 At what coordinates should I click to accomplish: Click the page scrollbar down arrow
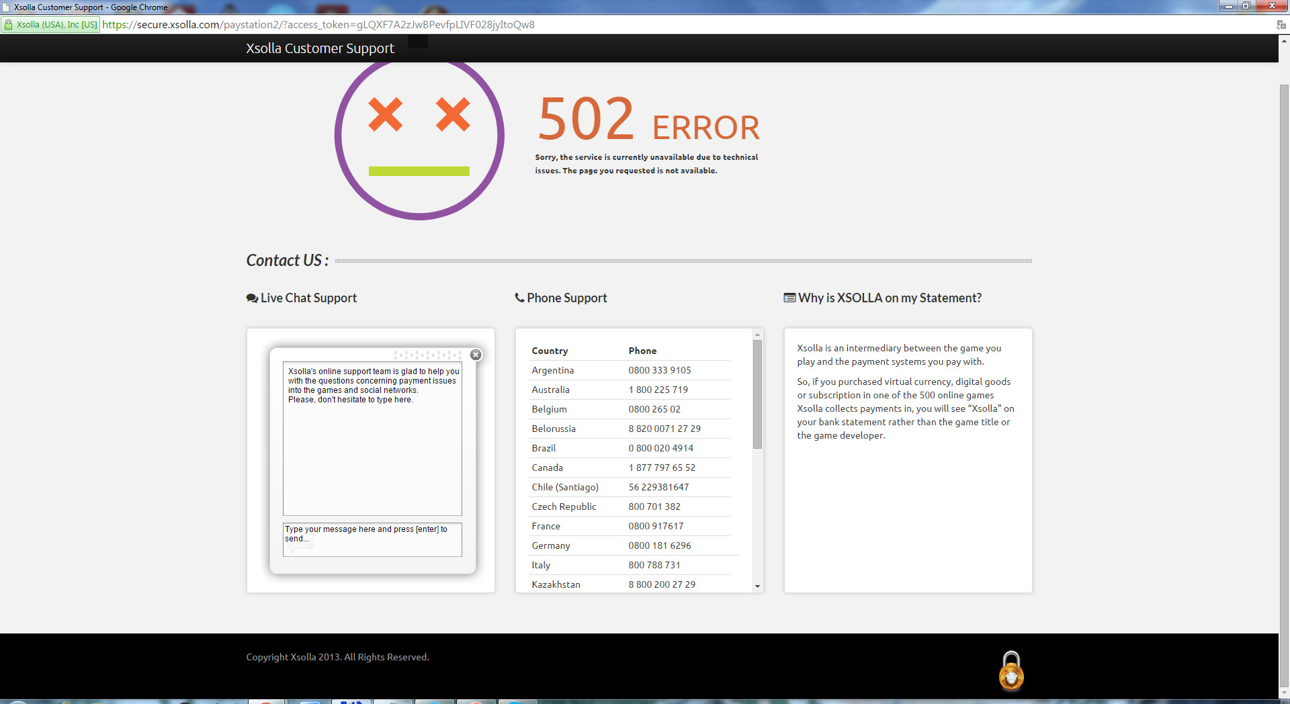tap(1284, 693)
